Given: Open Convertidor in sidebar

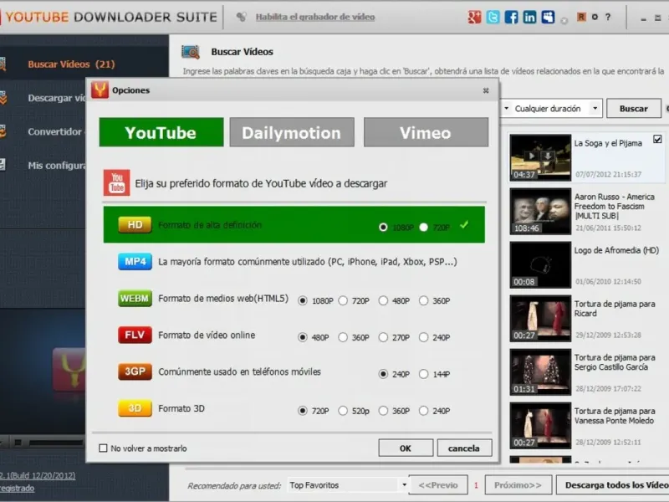Looking at the screenshot, I should [x=54, y=131].
